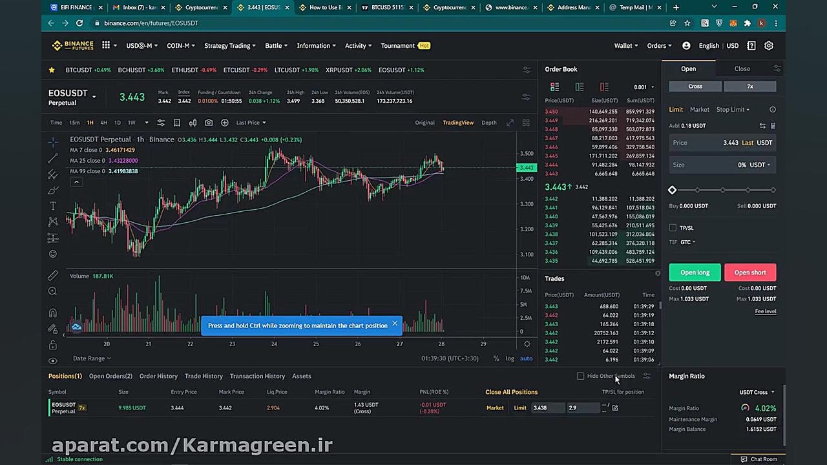This screenshot has width=827, height=465.
Task: Open the order type info icon
Action: pyautogui.click(x=773, y=110)
